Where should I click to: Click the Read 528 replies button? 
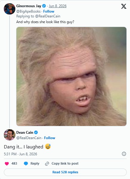65,172
